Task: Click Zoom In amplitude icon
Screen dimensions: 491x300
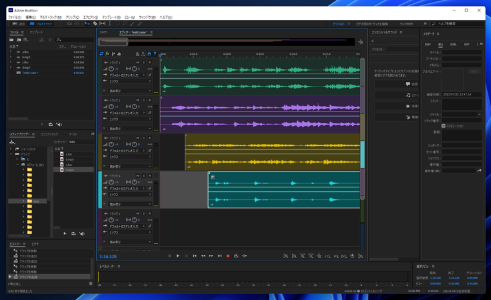Action: pyautogui.click(x=286, y=256)
